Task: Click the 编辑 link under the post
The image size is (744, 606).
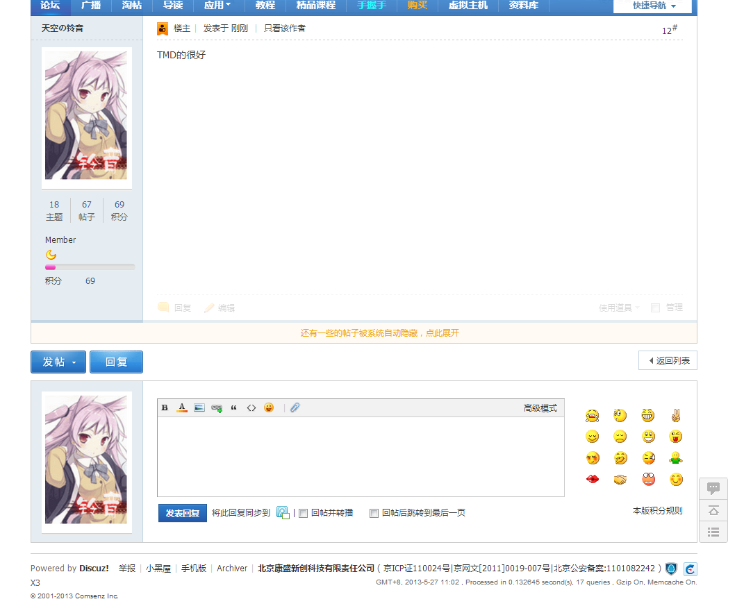Action: 220,308
